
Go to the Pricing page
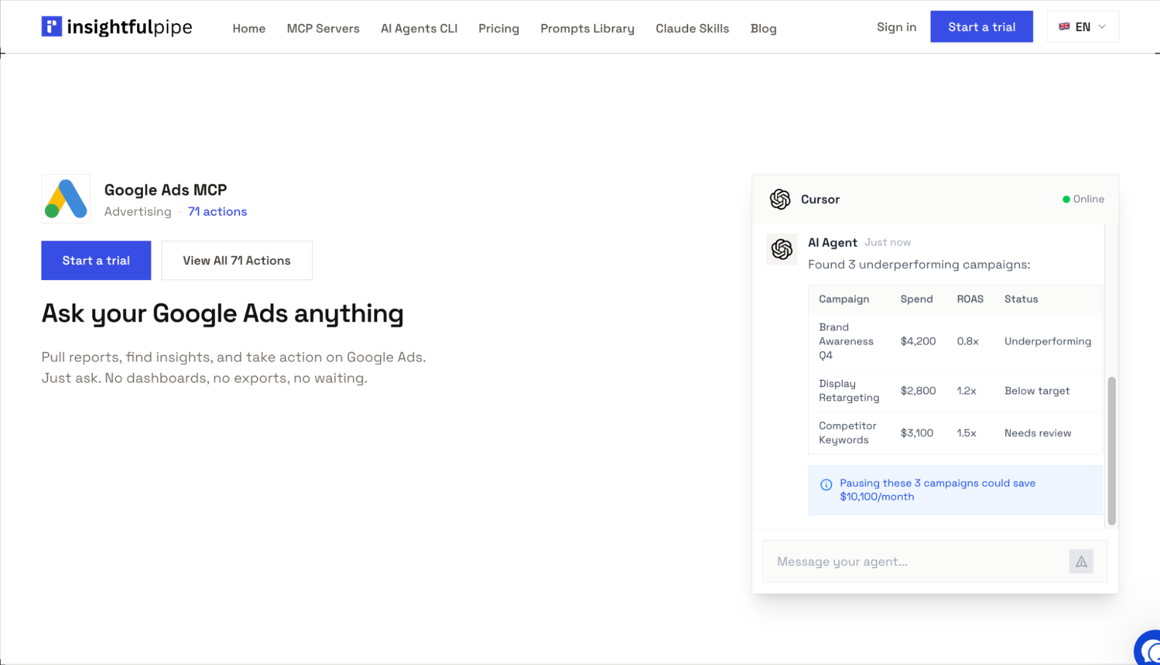[x=498, y=28]
